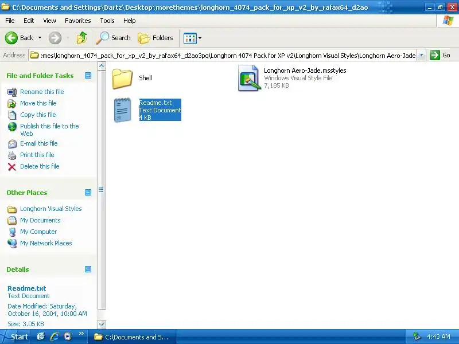Click the My Documents icon in sidebar
Image resolution: width=459 pixels, height=344 pixels.
point(12,220)
